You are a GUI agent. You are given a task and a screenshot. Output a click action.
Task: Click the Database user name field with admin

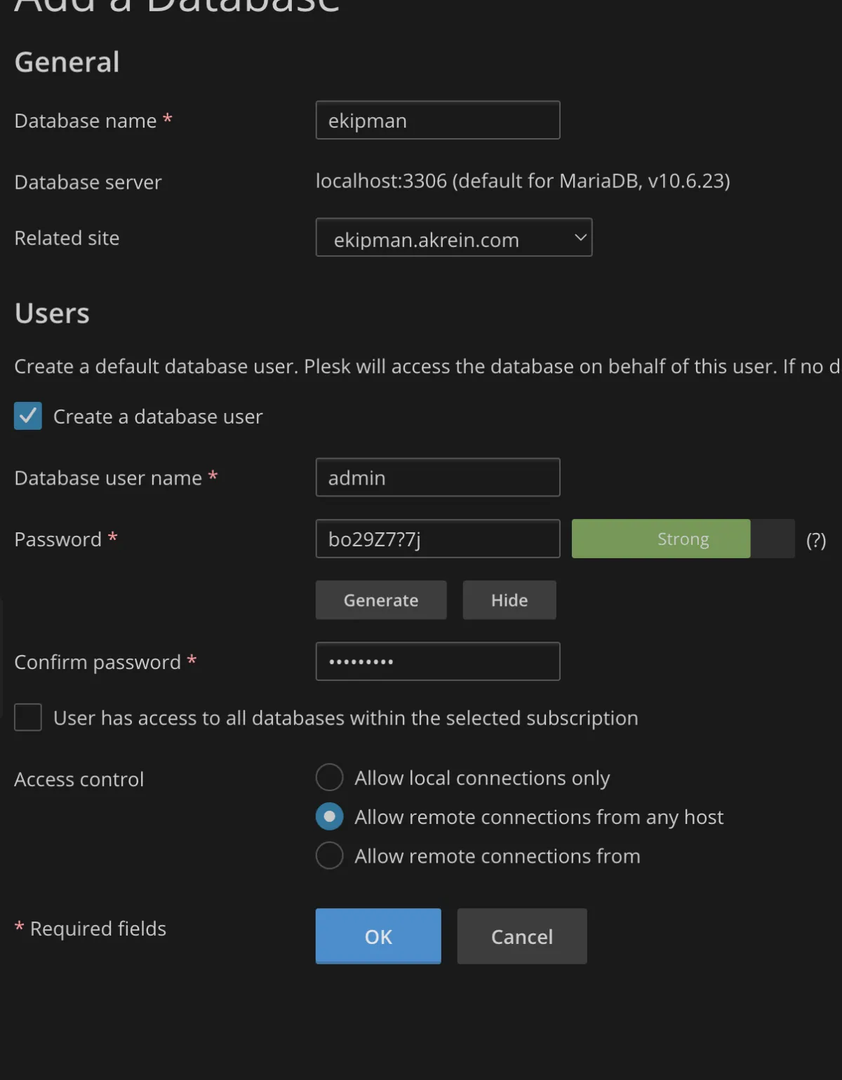tap(438, 478)
